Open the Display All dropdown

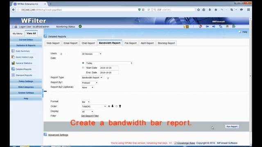click(87, 111)
